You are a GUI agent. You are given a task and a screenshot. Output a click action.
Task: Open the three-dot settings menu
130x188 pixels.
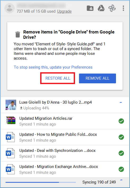point(123,8)
